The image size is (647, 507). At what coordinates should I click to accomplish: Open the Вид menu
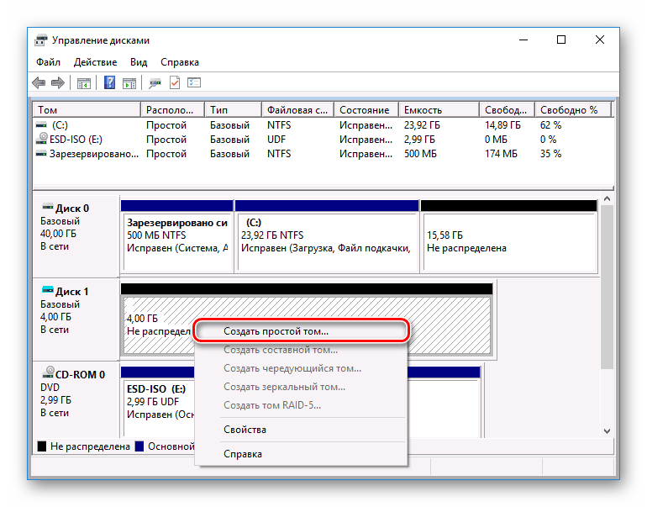click(x=139, y=62)
